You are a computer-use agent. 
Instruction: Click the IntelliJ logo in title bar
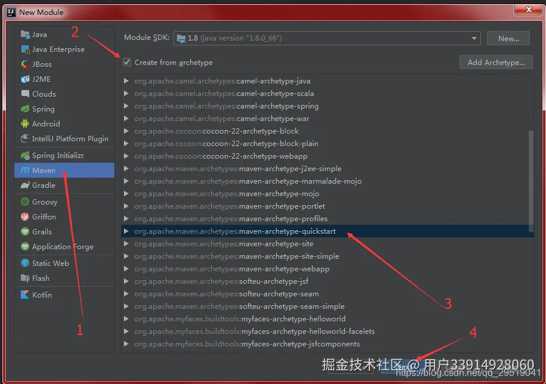click(x=11, y=12)
